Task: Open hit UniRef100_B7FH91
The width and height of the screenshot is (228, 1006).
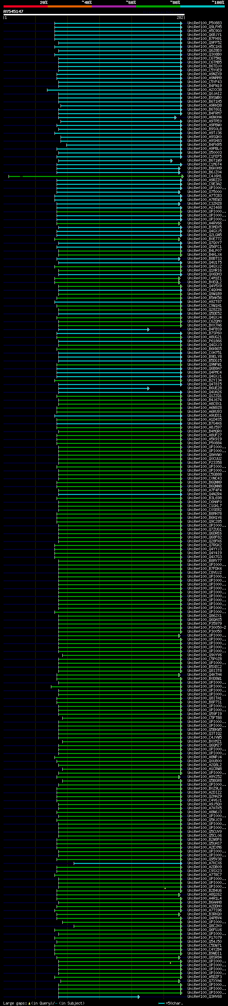Action: pyautogui.click(x=204, y=39)
